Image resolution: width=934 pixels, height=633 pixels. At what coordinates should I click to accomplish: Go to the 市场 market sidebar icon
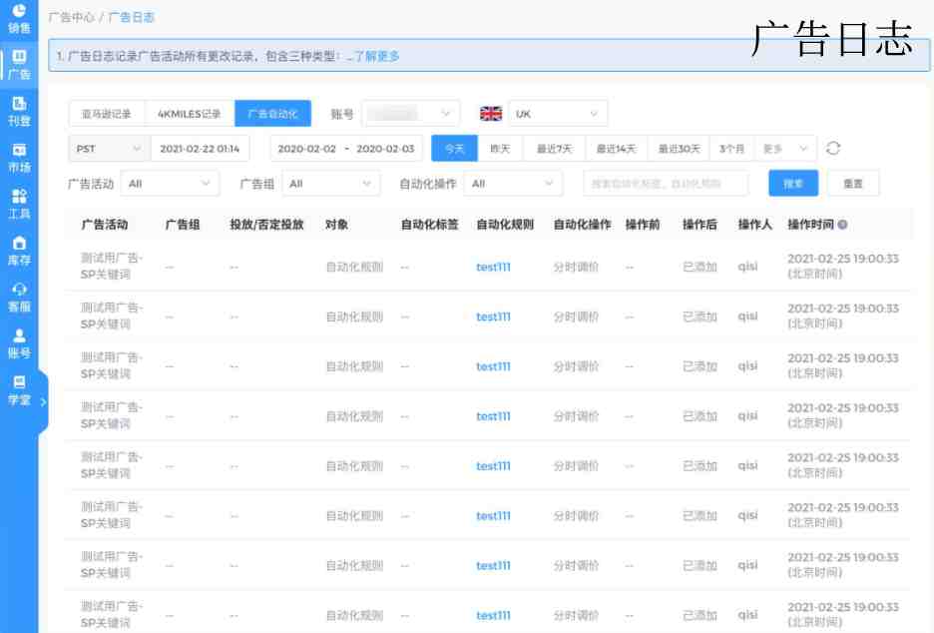(x=19, y=157)
